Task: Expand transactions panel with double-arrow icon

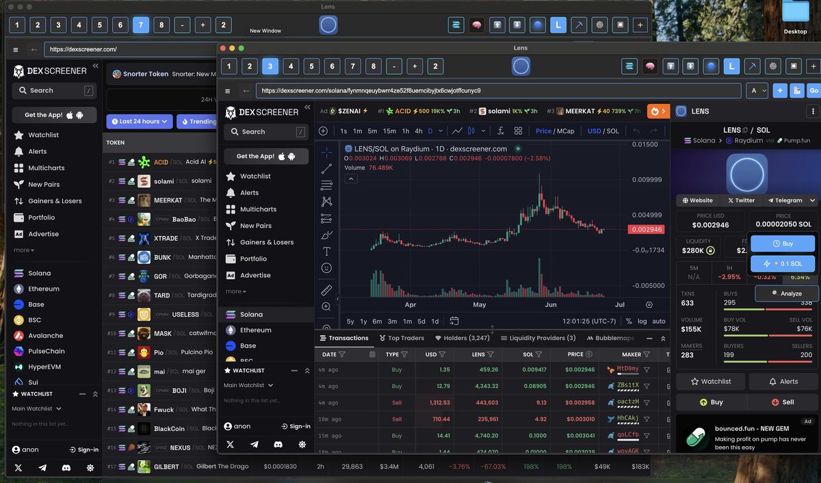Action: (x=662, y=338)
